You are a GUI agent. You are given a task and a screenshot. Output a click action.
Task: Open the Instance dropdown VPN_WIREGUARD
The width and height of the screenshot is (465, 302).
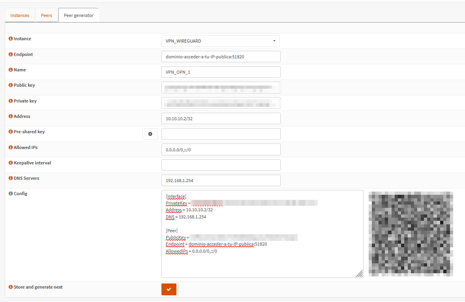220,41
